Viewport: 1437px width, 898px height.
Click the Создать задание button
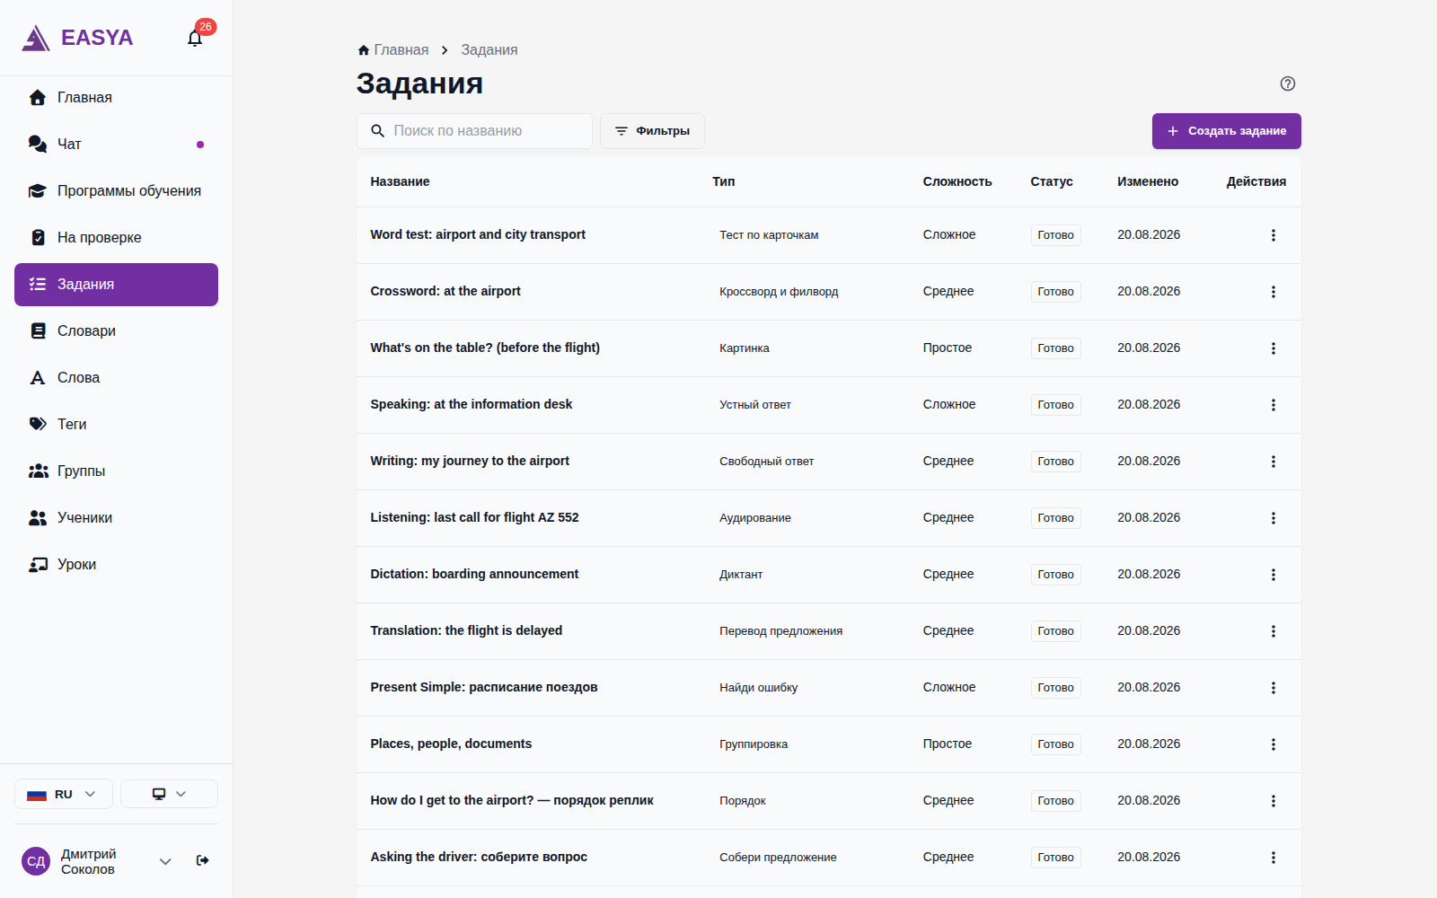(1226, 131)
